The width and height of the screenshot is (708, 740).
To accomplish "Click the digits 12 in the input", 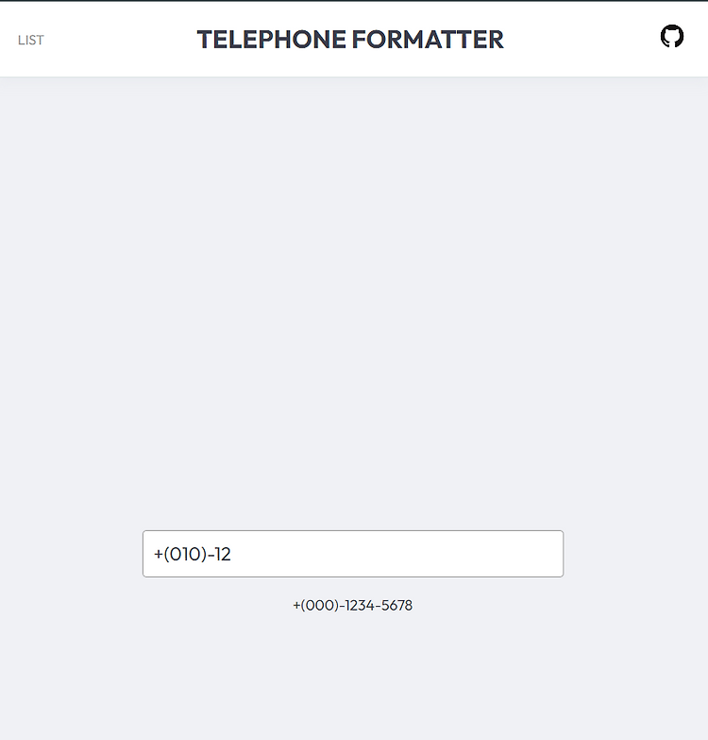I will coord(223,554).
